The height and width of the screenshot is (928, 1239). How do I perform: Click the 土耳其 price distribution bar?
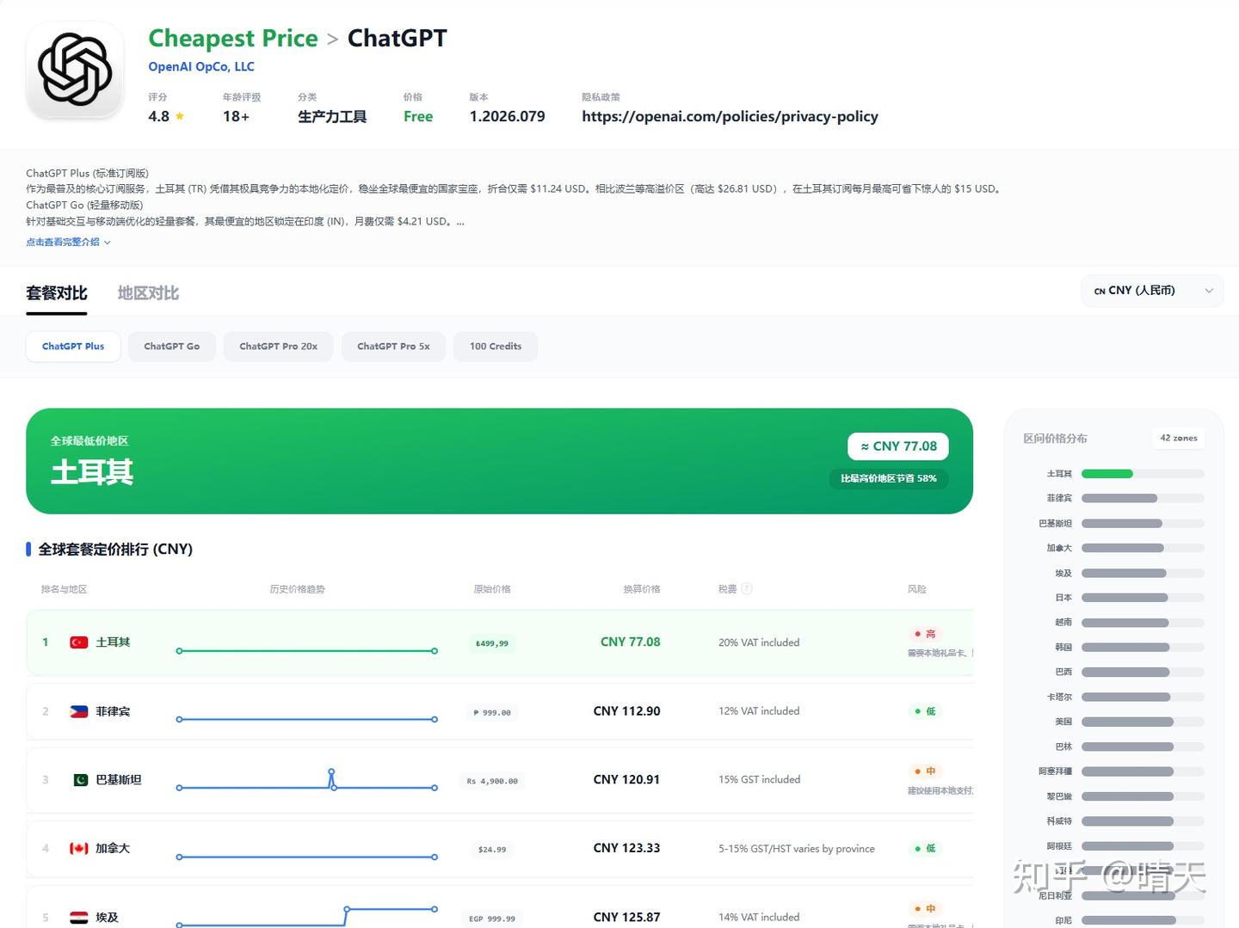click(x=1143, y=474)
